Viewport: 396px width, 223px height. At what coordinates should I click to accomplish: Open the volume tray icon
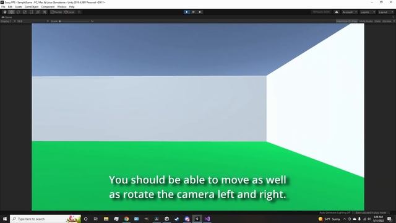tap(369, 219)
